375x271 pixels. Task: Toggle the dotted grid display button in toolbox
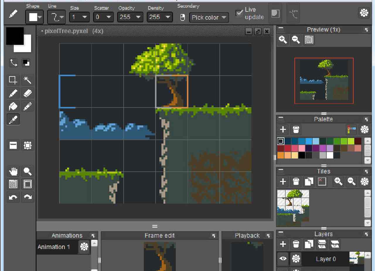click(x=13, y=184)
